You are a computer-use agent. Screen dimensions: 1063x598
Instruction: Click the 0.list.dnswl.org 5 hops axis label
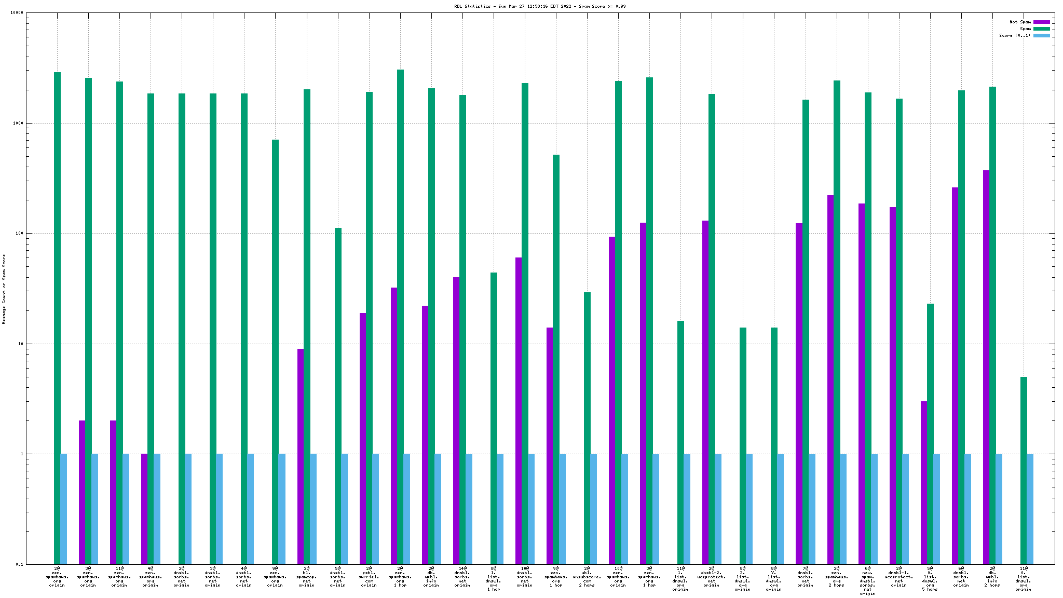[x=930, y=579]
